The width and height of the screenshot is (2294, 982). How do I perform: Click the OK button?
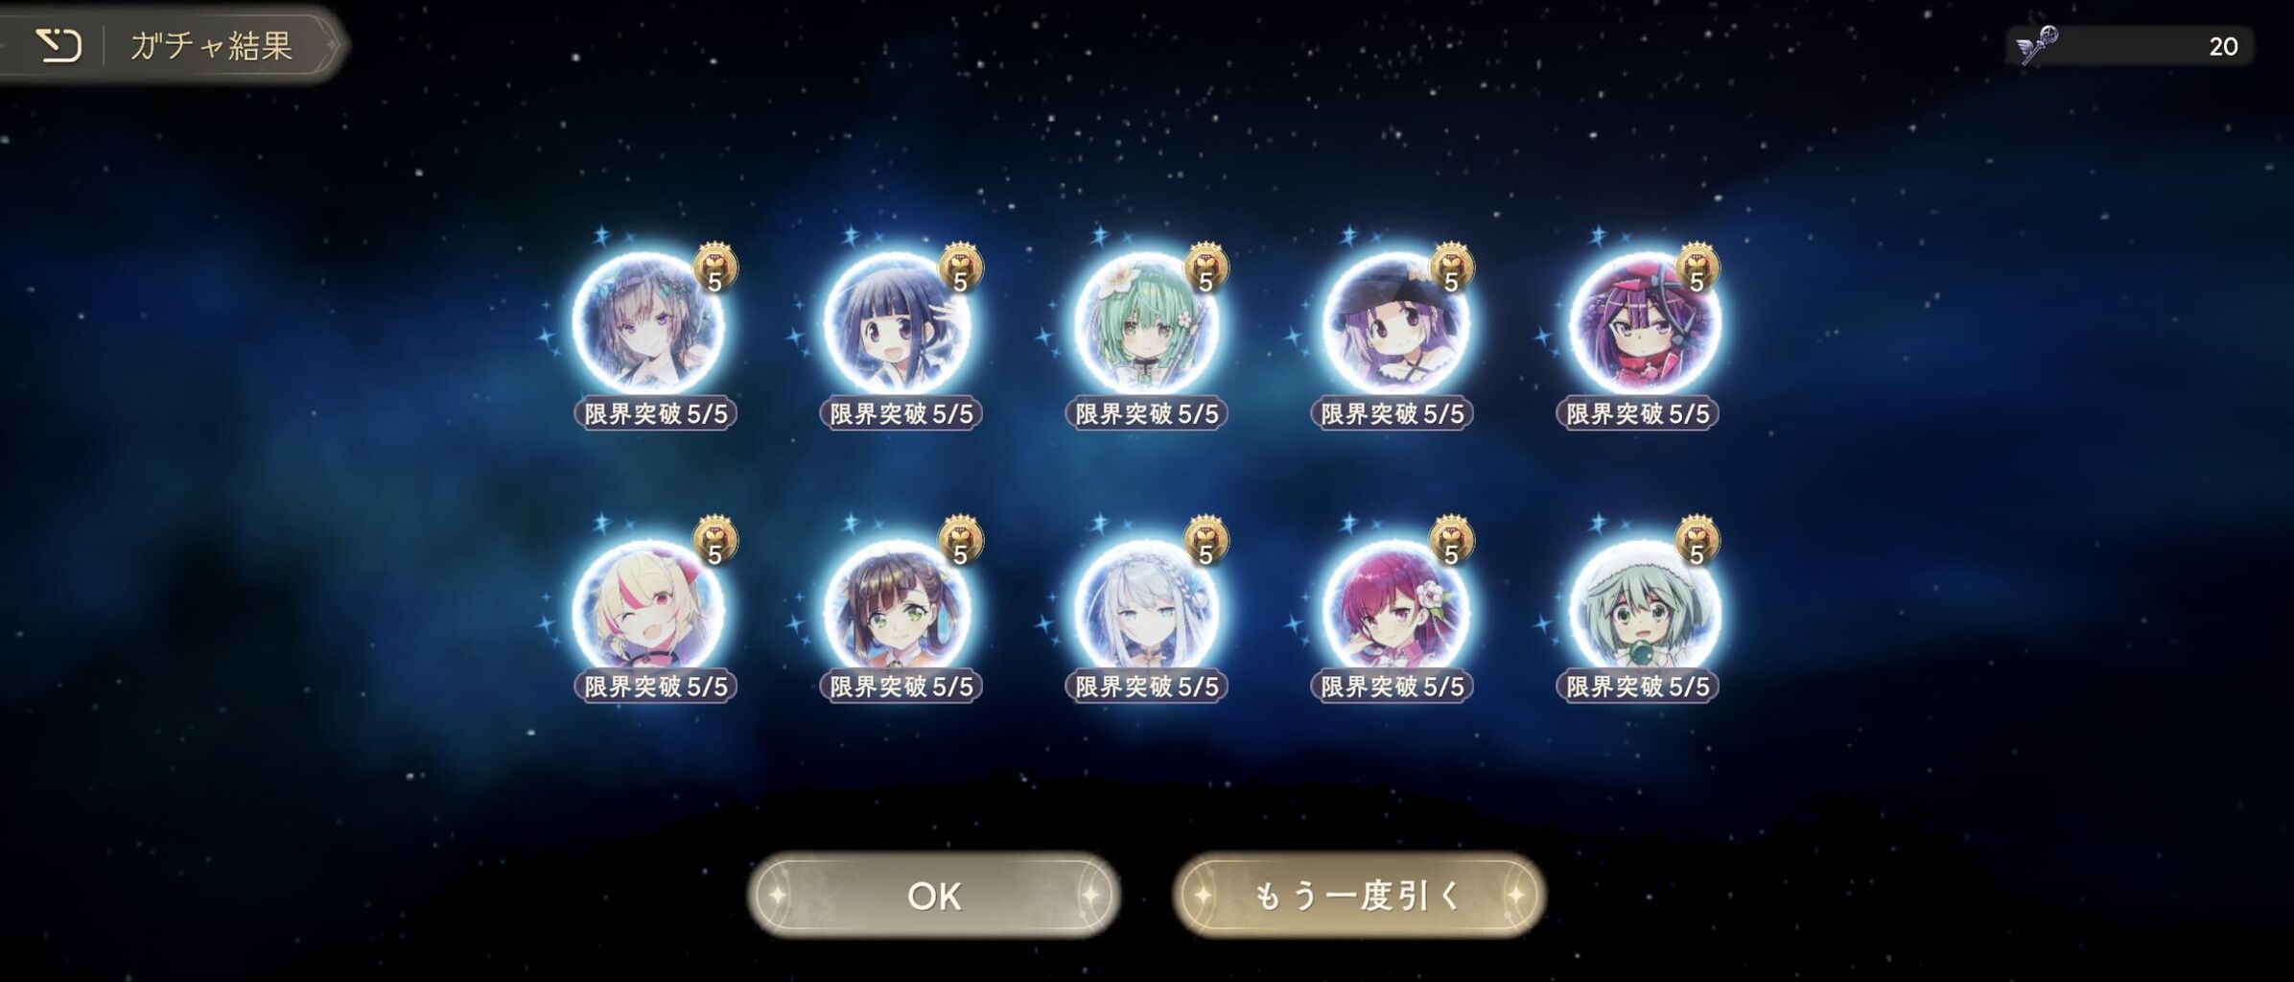[x=933, y=895]
